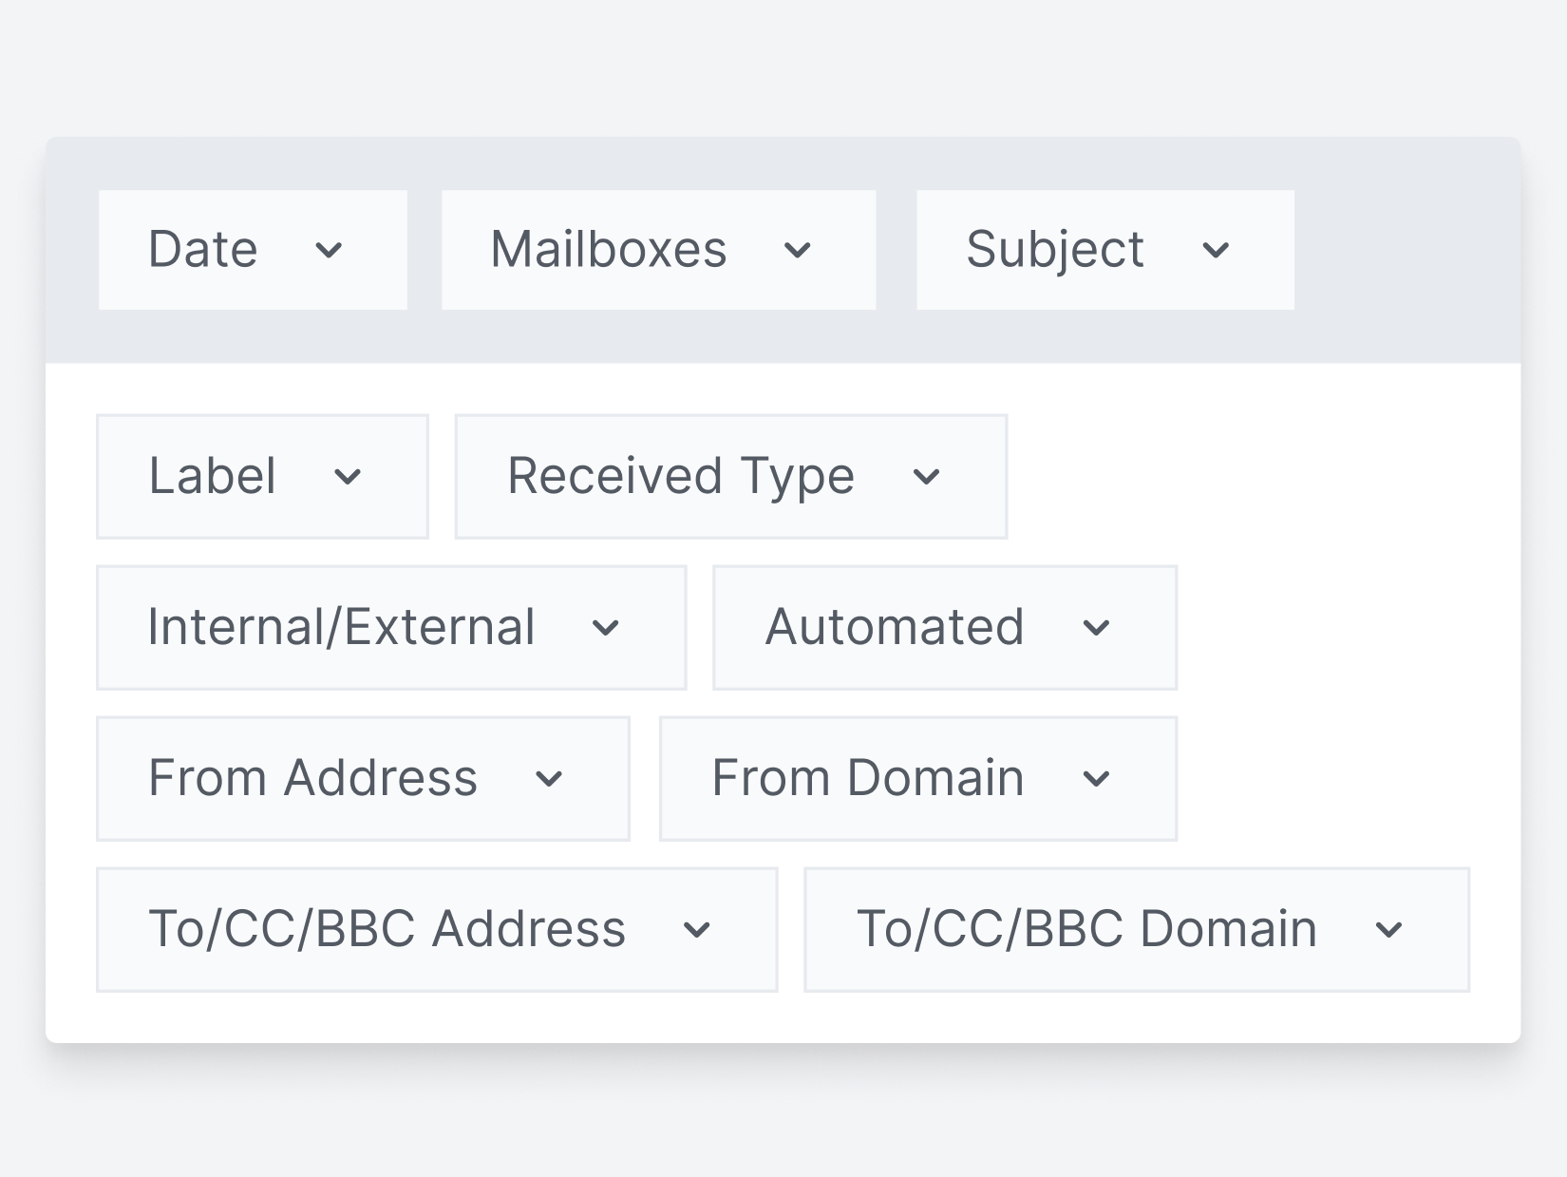Open the Date filter dropdown
This screenshot has height=1177, width=1567.
(252, 250)
